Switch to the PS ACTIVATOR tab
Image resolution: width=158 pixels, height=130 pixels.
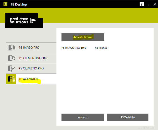[31, 79]
